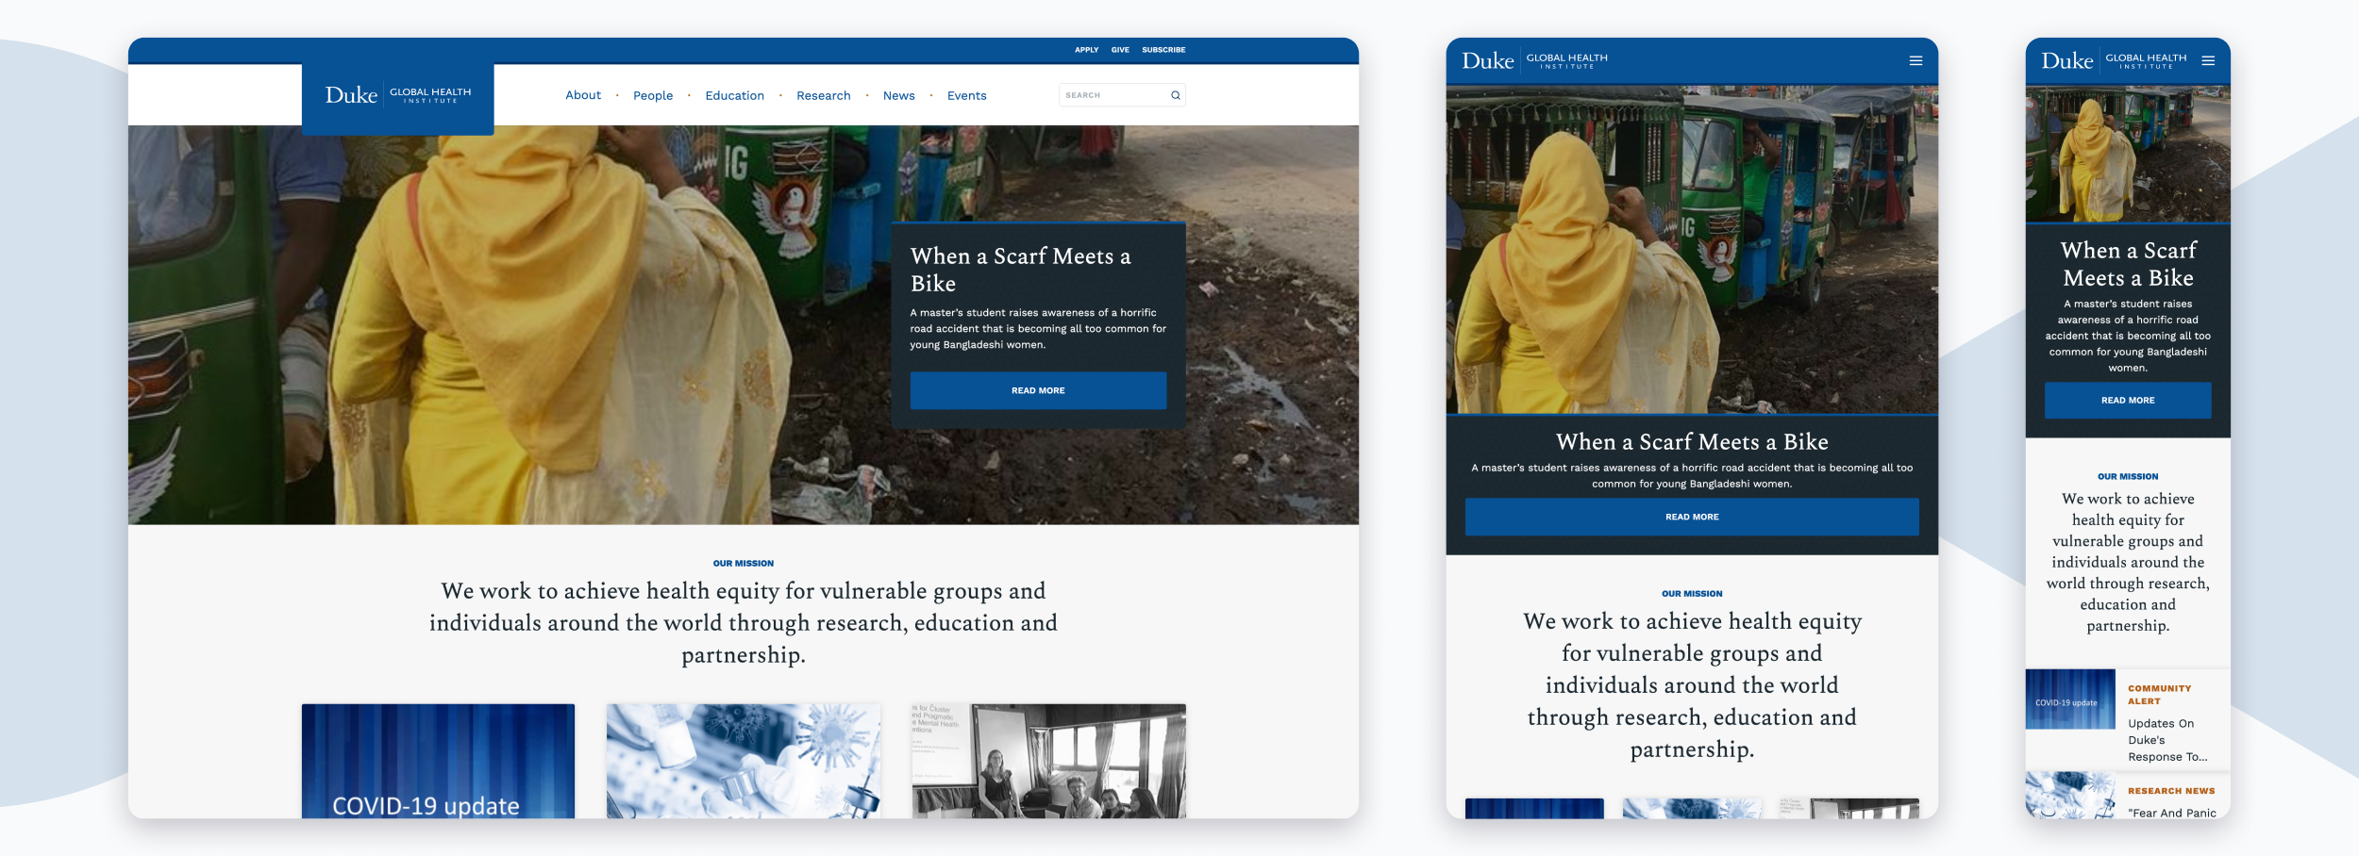Click OUR MISSION label in phone view
This screenshot has width=2359, height=856.
point(2128,477)
